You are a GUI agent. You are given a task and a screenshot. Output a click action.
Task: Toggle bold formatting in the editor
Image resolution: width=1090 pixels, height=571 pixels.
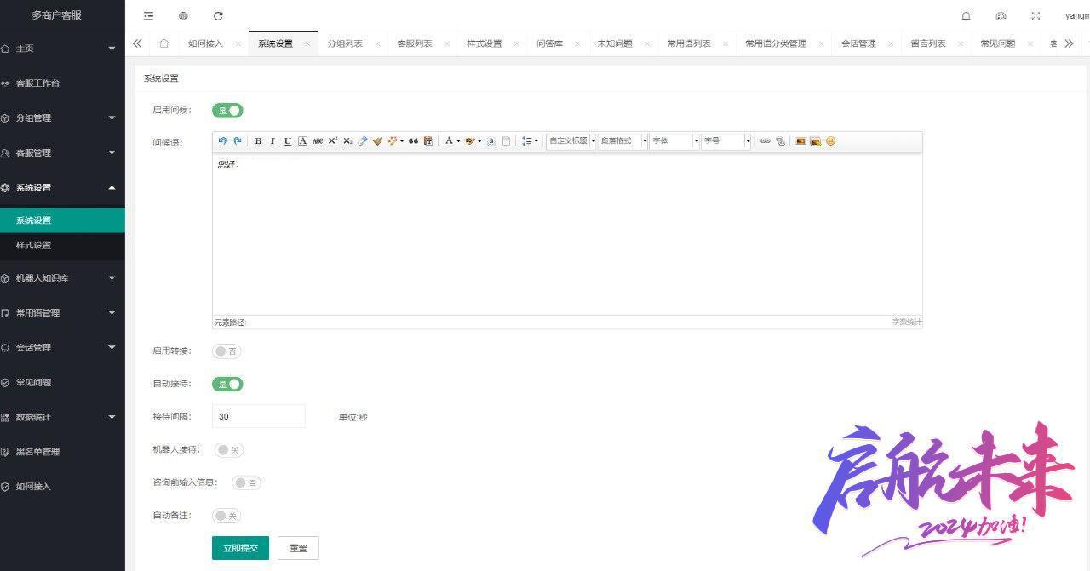tap(259, 141)
